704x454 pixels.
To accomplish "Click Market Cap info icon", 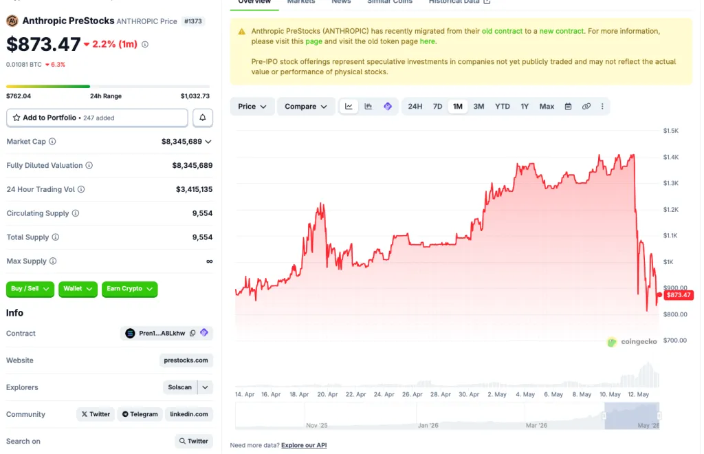I will [52, 142].
